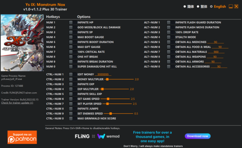Image resolution: width=242 pixels, height=148 pixels.
Task: Click the Set Player Speed slider
Action: [x=117, y=104]
